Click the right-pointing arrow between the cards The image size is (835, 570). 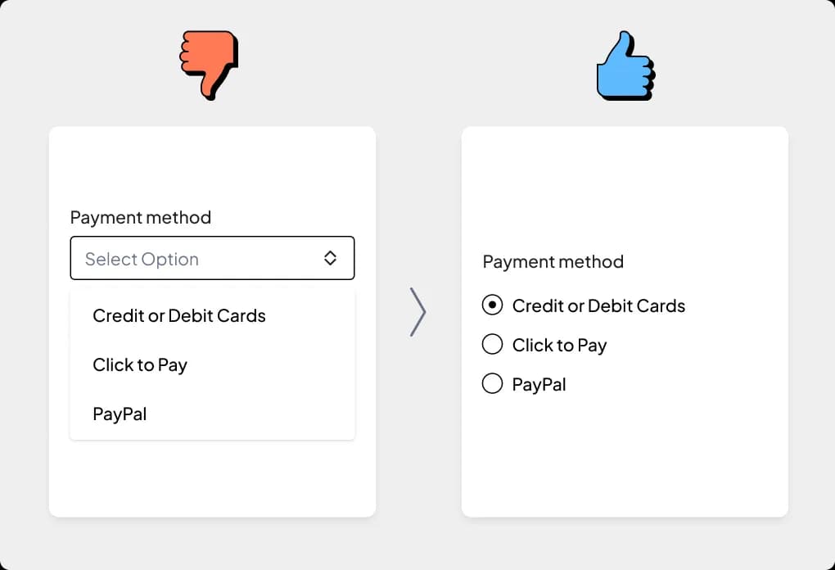pos(418,312)
